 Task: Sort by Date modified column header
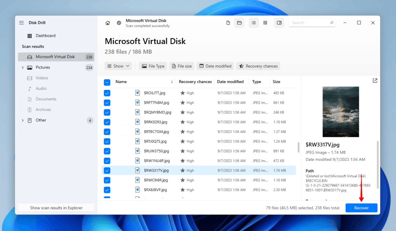pyautogui.click(x=230, y=82)
